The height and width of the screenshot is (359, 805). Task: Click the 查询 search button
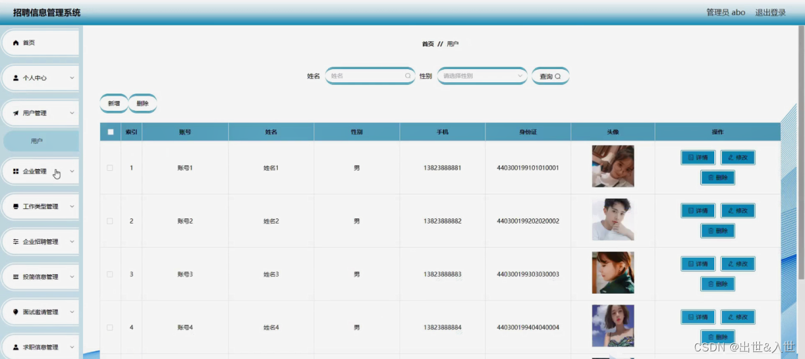(x=550, y=76)
